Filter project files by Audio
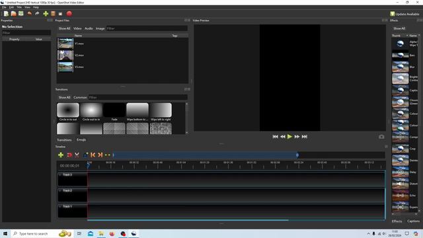423x238 pixels. (x=89, y=28)
